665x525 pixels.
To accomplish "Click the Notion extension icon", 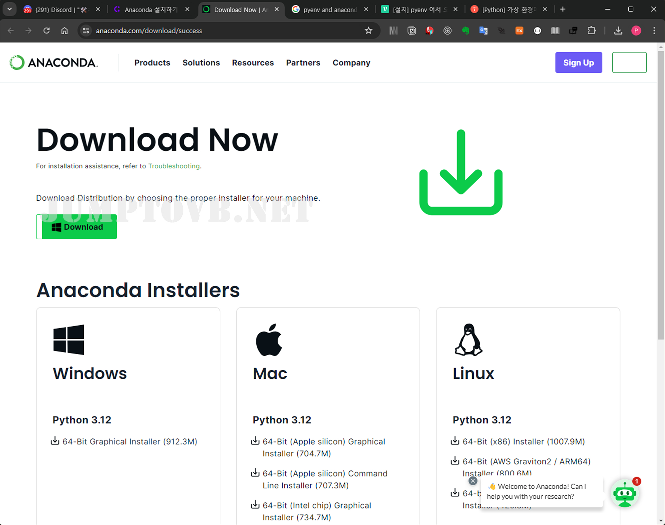I will click(x=411, y=31).
